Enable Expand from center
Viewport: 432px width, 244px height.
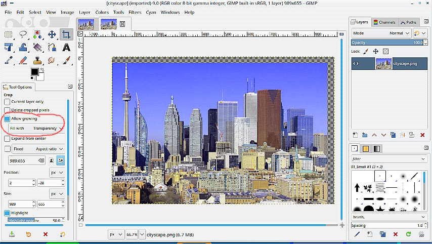[7, 138]
